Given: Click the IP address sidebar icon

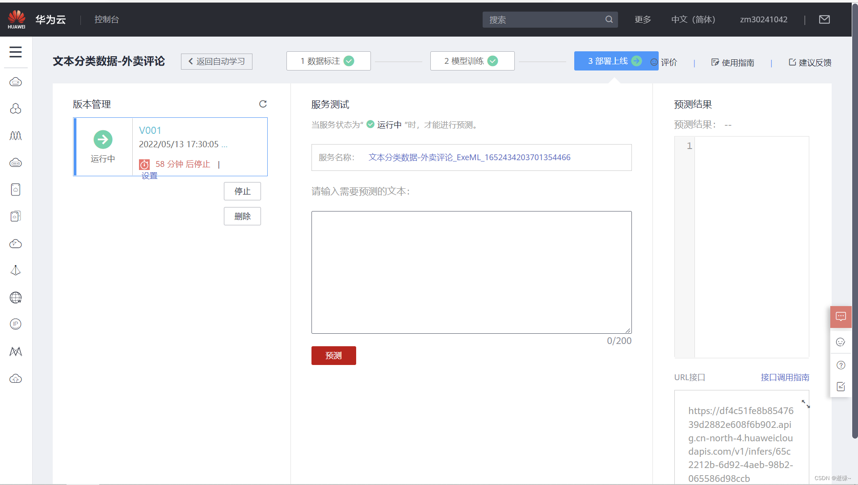Looking at the screenshot, I should point(16,324).
